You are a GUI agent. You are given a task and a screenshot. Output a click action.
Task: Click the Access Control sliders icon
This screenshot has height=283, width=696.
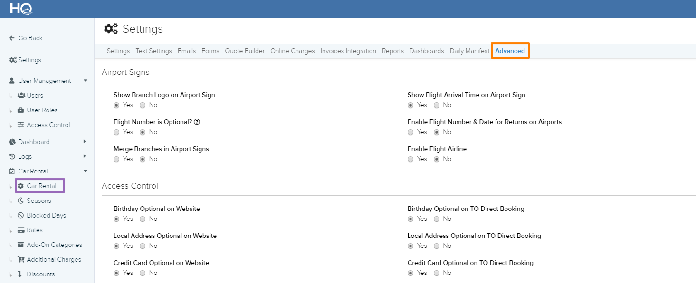pos(21,125)
